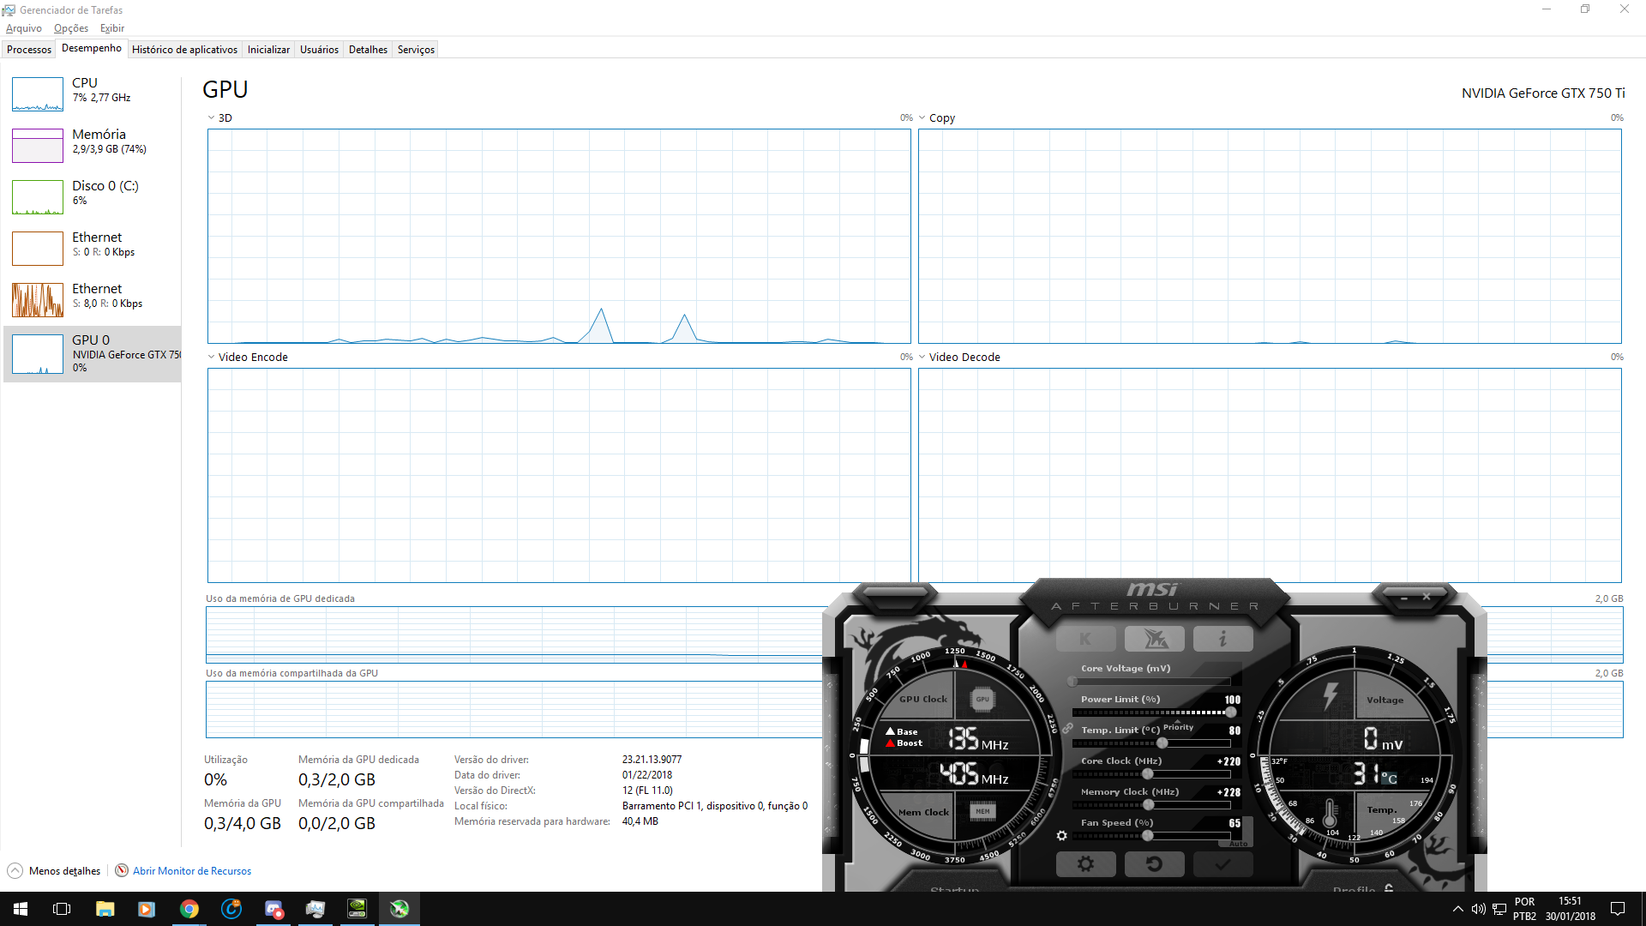Click the Temp. Limit slider handle
1646x926 pixels.
coord(1162,743)
